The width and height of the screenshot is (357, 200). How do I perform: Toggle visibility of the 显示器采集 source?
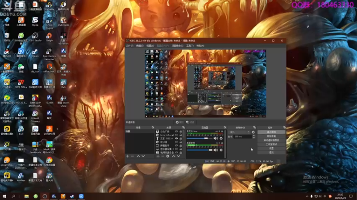coord(176,149)
